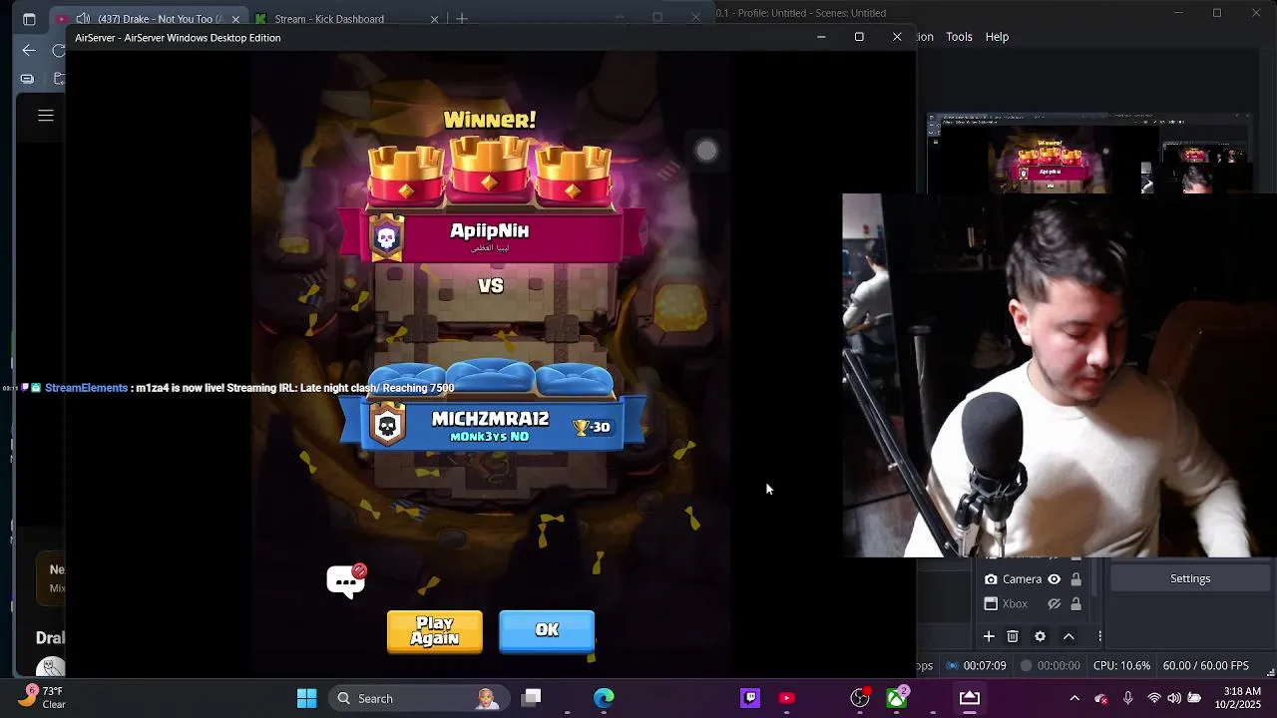Image resolution: width=1277 pixels, height=718 pixels.
Task: Click the Play Again button in the game
Action: click(435, 631)
